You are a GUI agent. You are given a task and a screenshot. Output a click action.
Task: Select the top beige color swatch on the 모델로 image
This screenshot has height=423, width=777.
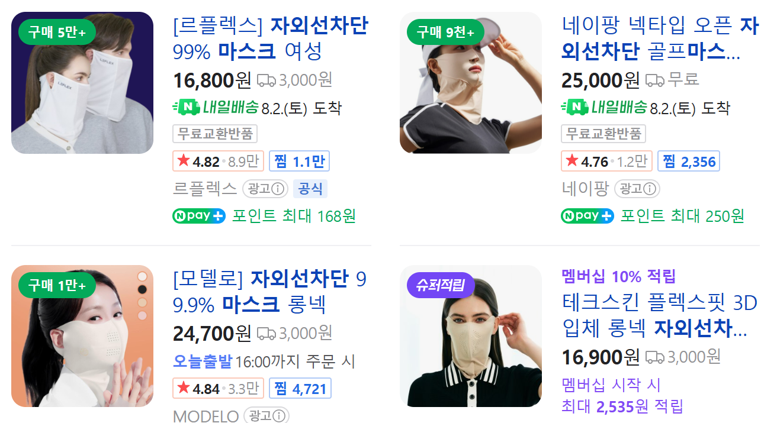(142, 276)
